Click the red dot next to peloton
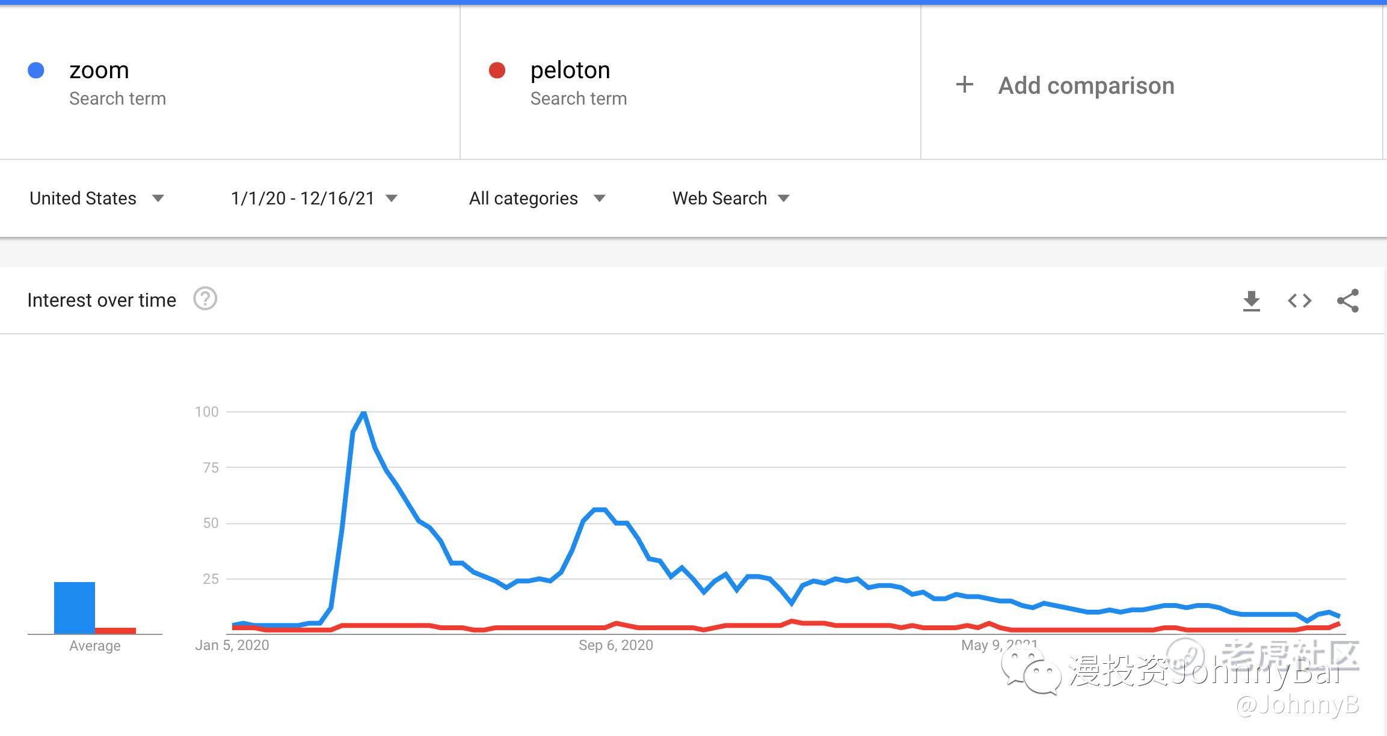 point(497,70)
